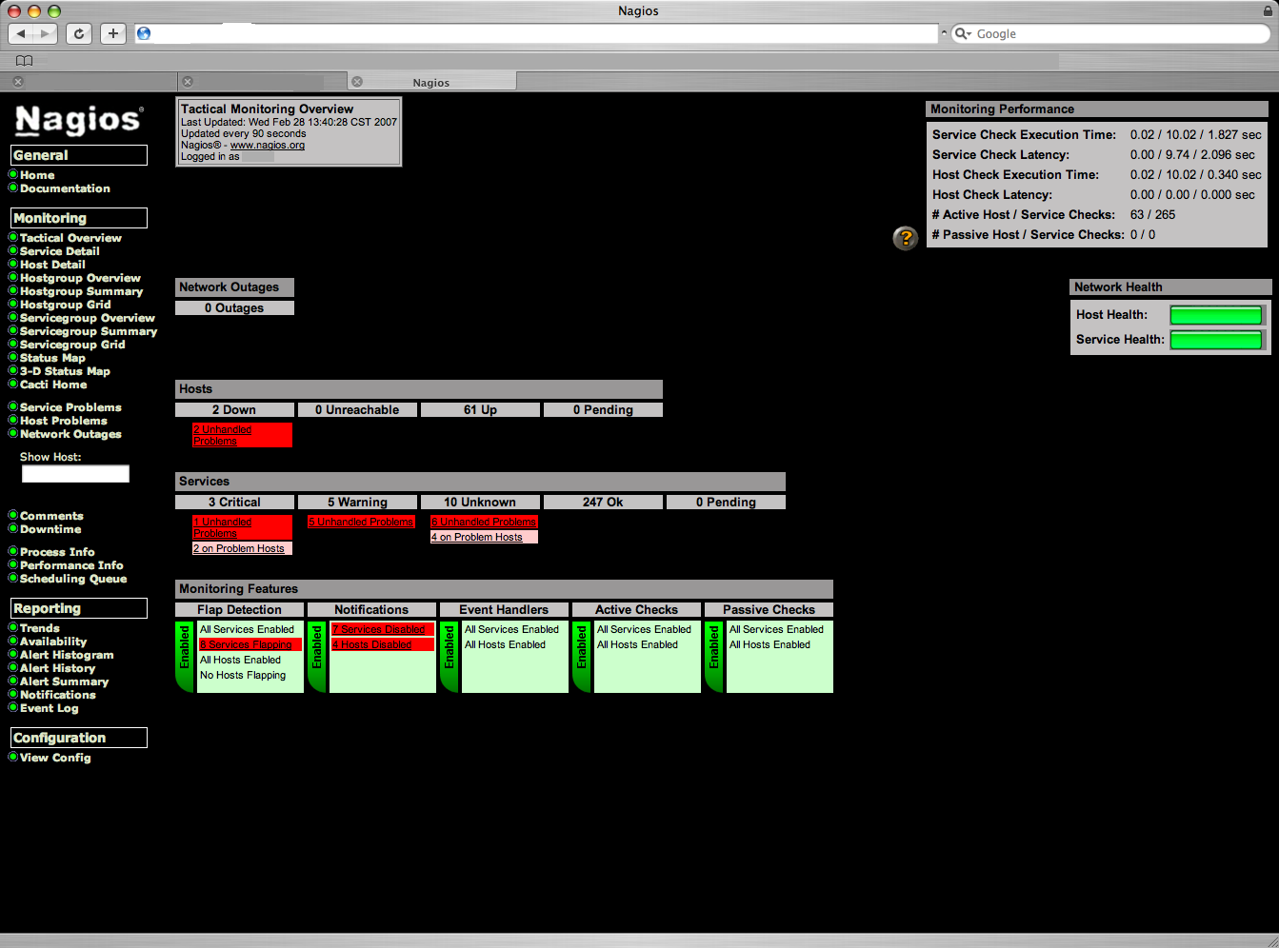Switch to the Nagios browser tab
This screenshot has width=1279, height=948.
[431, 82]
